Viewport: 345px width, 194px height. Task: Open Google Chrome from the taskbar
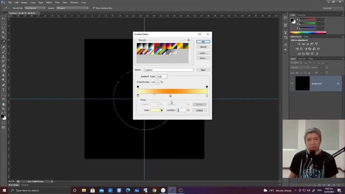[154, 190]
